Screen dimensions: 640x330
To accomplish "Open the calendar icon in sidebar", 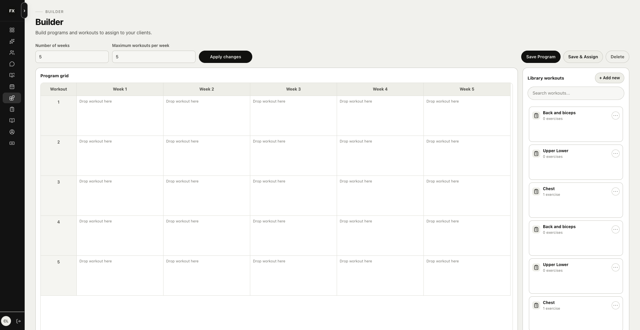I will 12,87.
